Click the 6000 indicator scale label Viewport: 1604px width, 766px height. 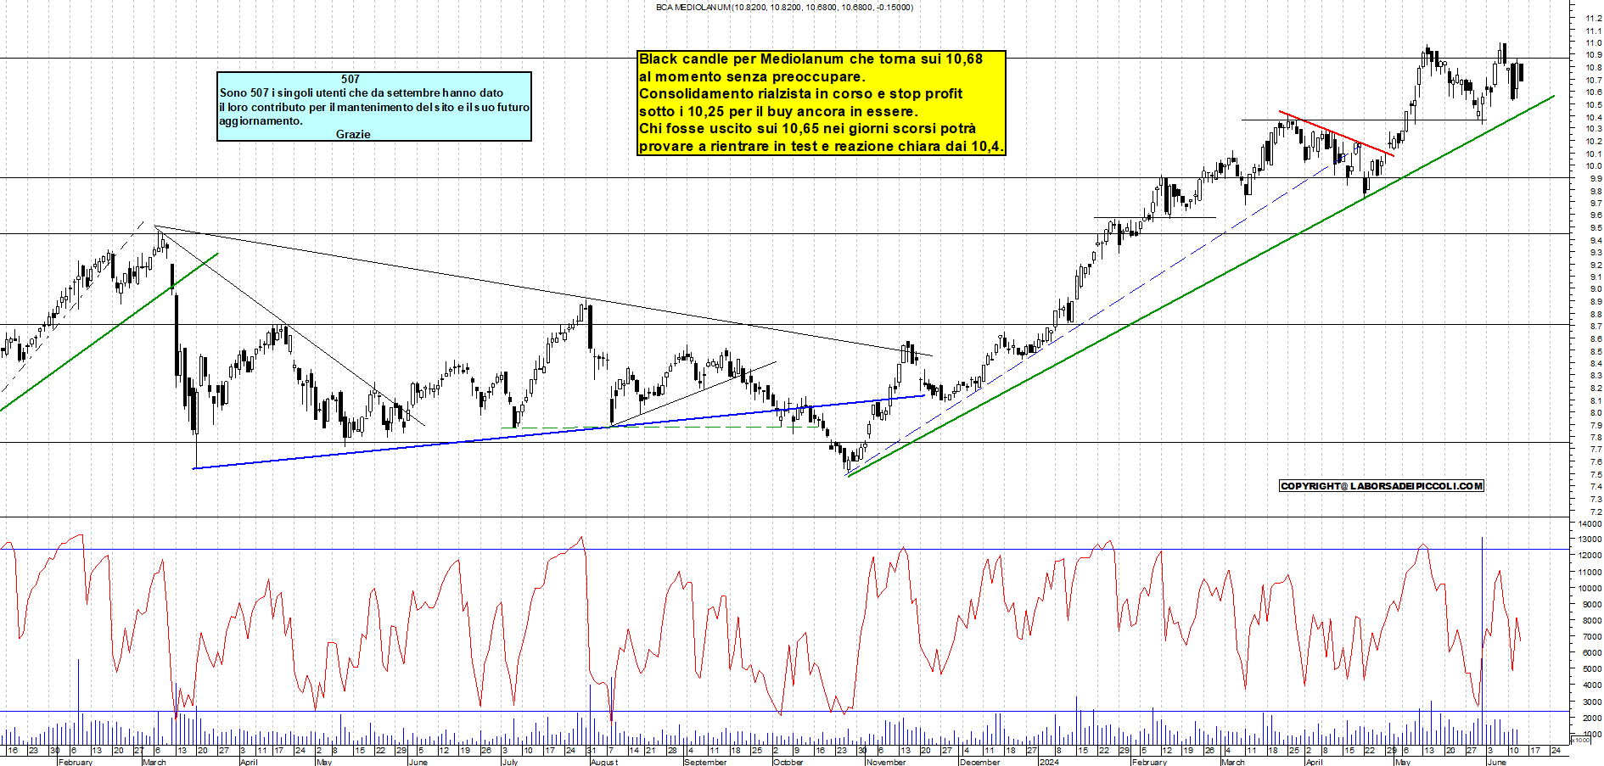pos(1592,653)
